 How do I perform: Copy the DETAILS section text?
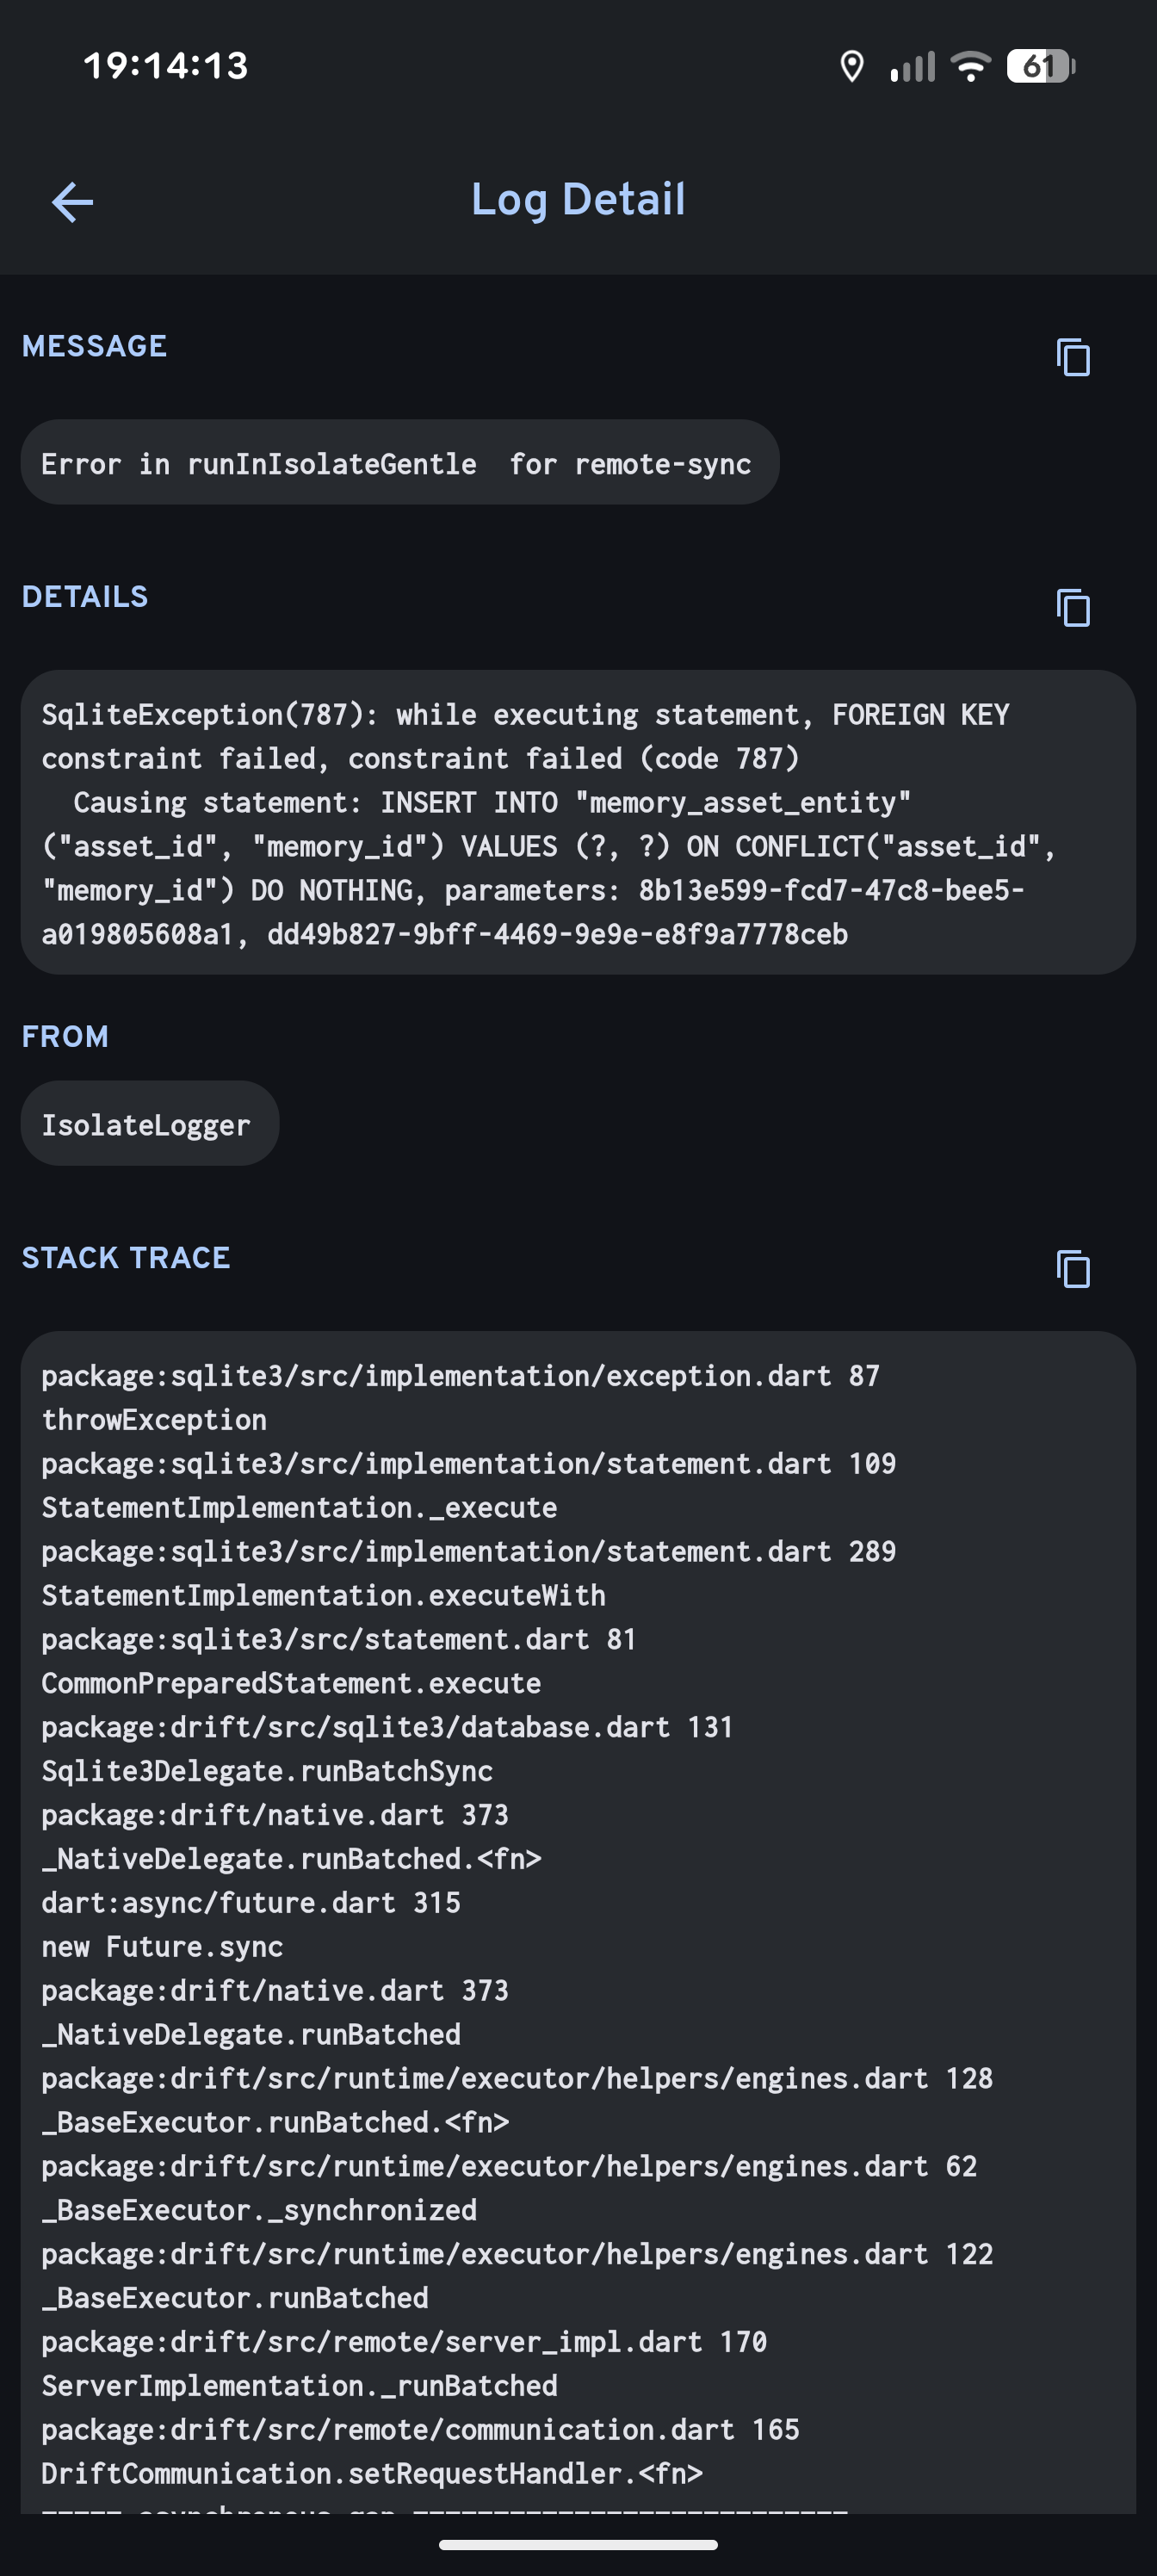pos(1072,607)
